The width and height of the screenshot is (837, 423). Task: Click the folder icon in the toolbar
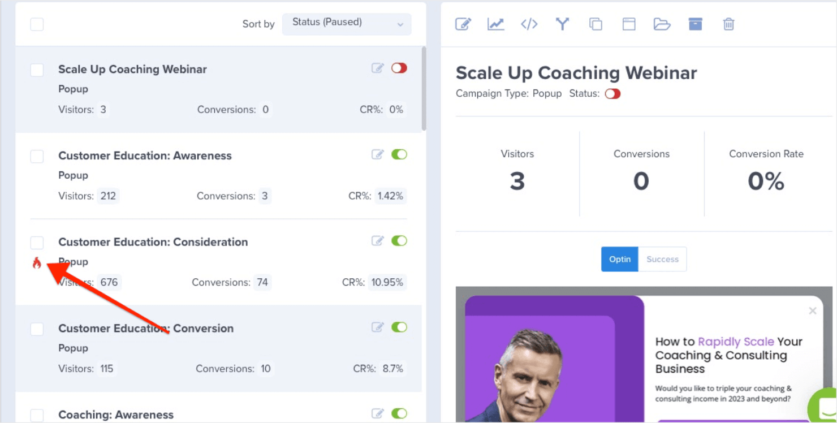[x=662, y=24]
